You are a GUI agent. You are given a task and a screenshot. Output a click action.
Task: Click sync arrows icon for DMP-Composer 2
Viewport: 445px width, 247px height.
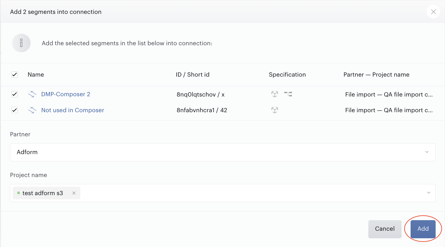click(x=32, y=94)
